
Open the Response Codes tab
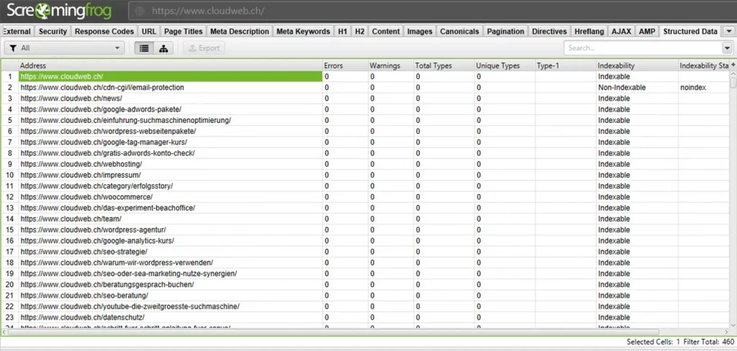pyautogui.click(x=104, y=32)
